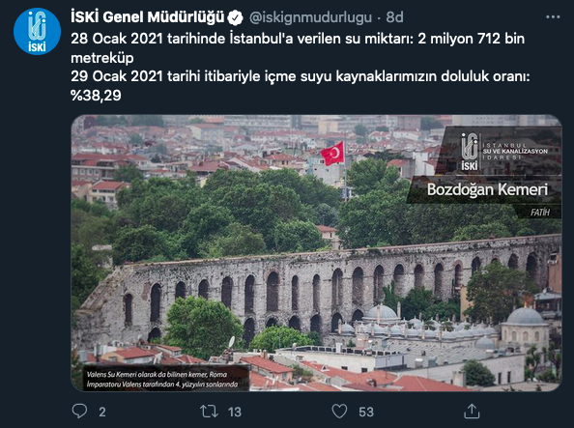Image resolution: width=574 pixels, height=428 pixels.
Task: Open the three-dot more options menu
Action: tap(553, 17)
